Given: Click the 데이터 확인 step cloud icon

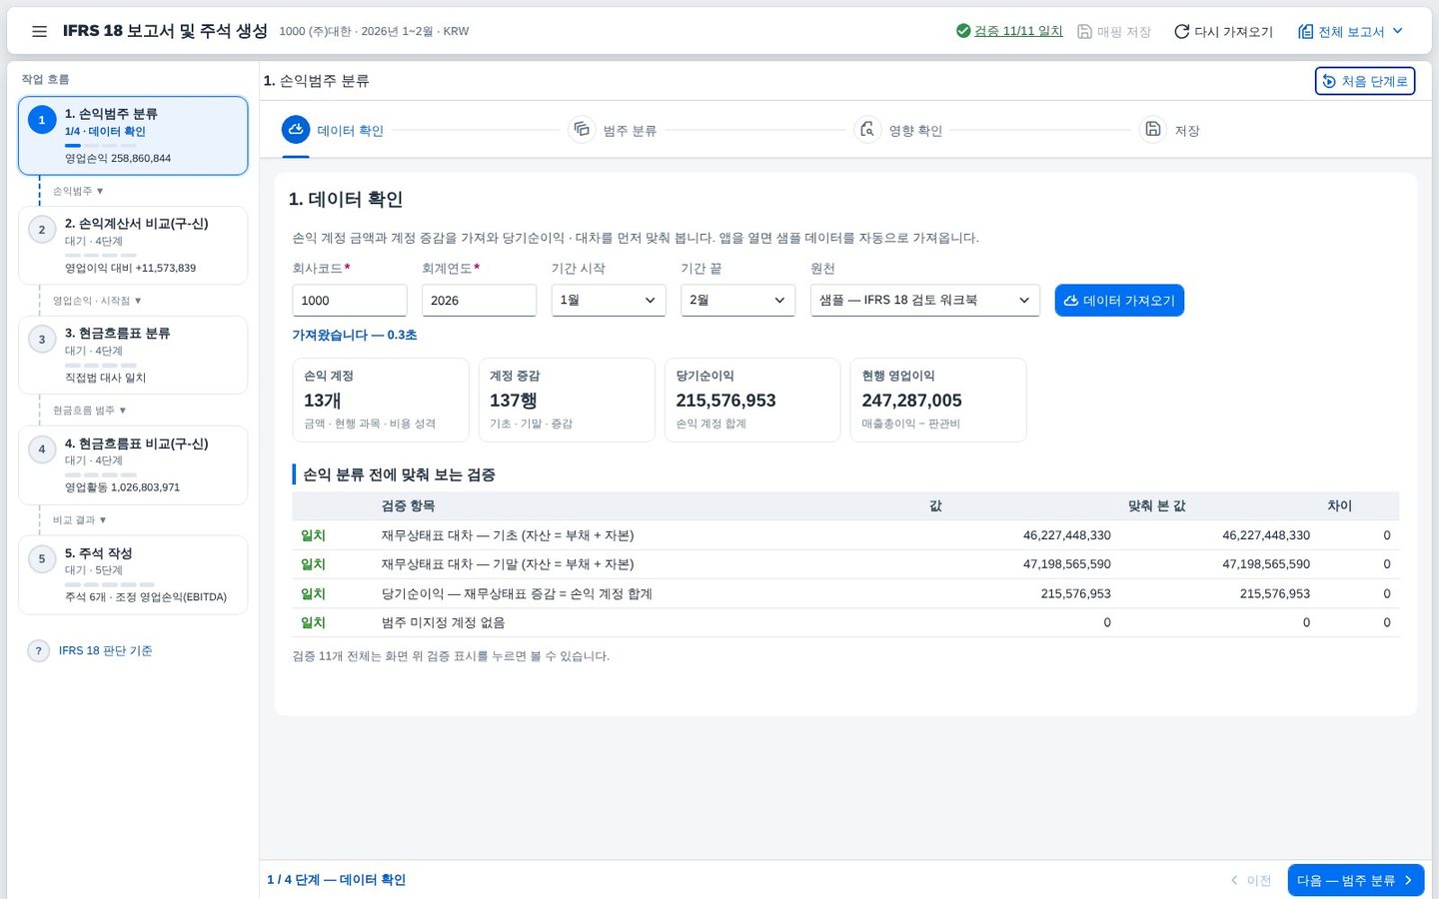Looking at the screenshot, I should click(x=296, y=129).
